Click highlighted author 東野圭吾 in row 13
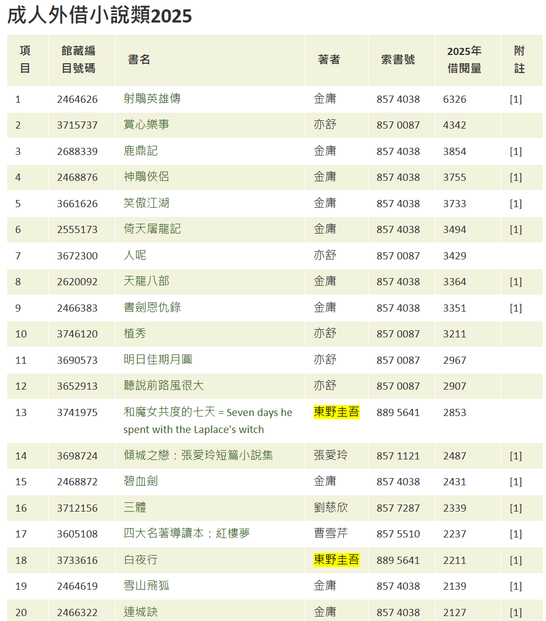Screen dimensions: 546x621 [337, 412]
